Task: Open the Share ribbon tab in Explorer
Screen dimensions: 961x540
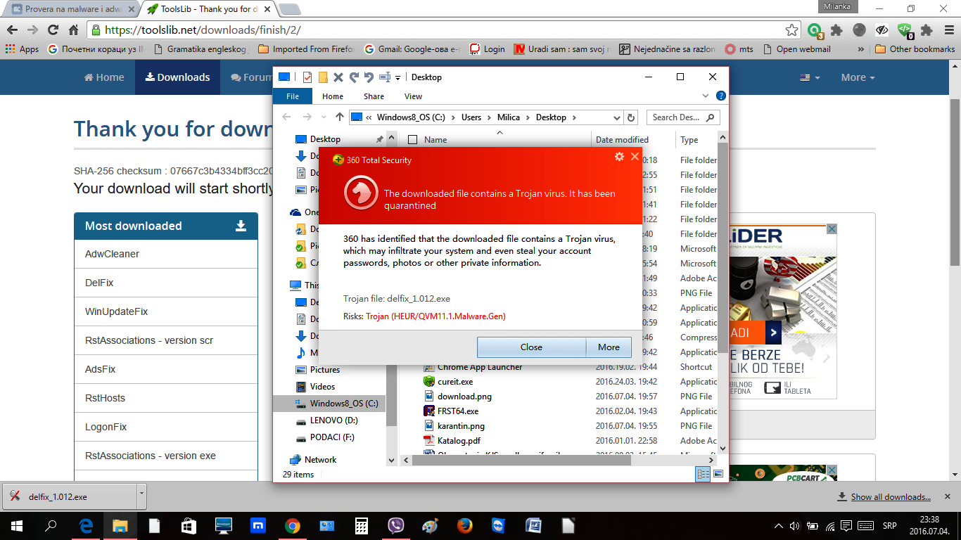Action: coord(374,96)
